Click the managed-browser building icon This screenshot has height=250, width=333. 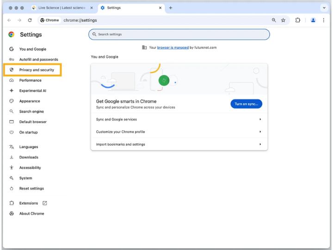(144, 47)
